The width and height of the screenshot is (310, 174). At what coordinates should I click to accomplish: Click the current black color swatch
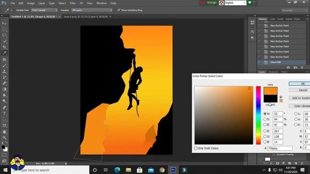(x=270, y=99)
